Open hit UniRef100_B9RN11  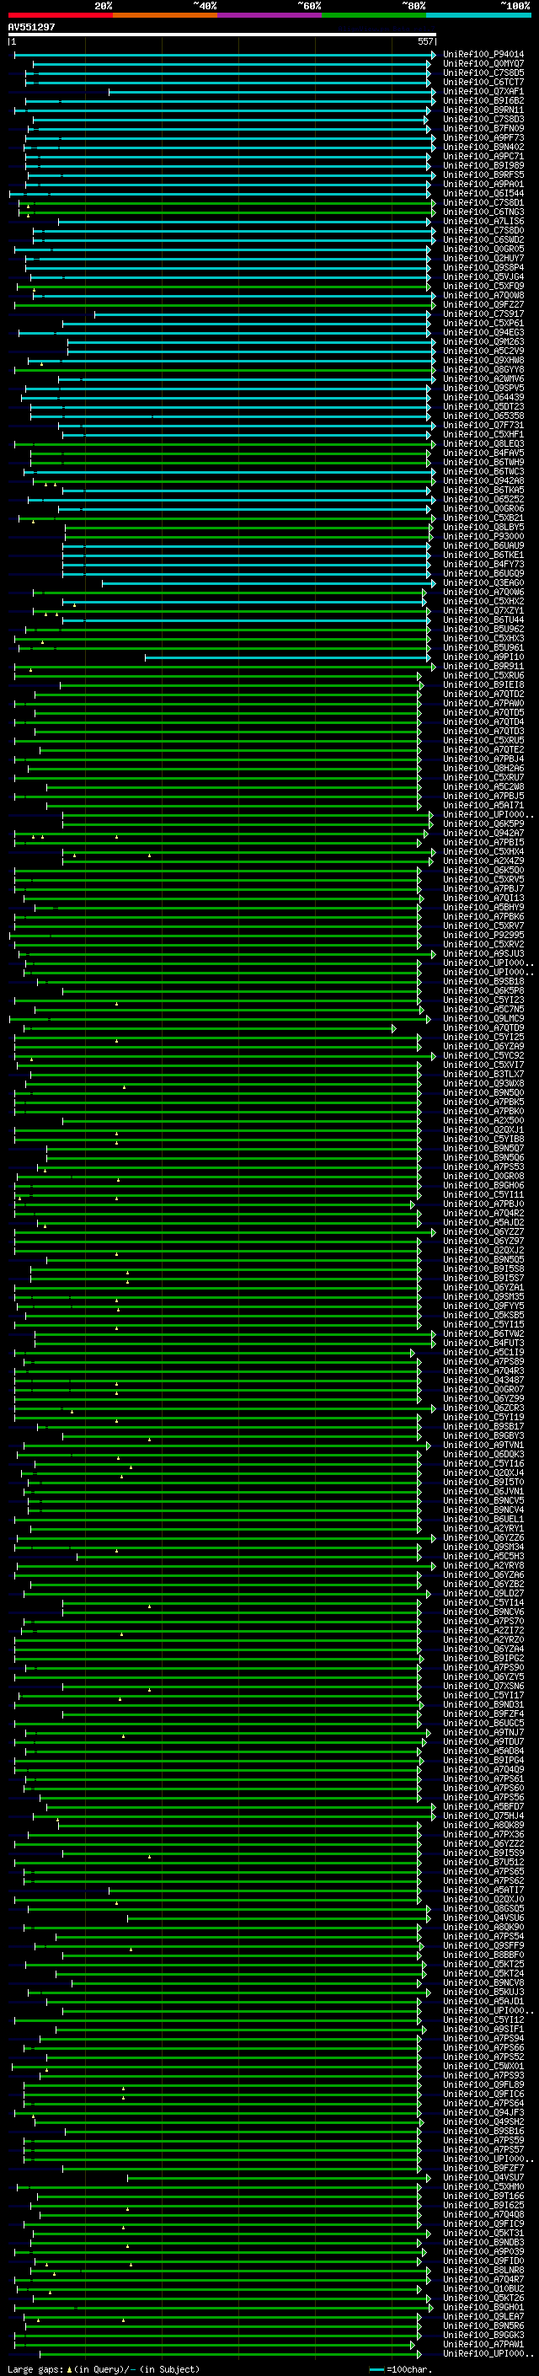[x=483, y=110]
